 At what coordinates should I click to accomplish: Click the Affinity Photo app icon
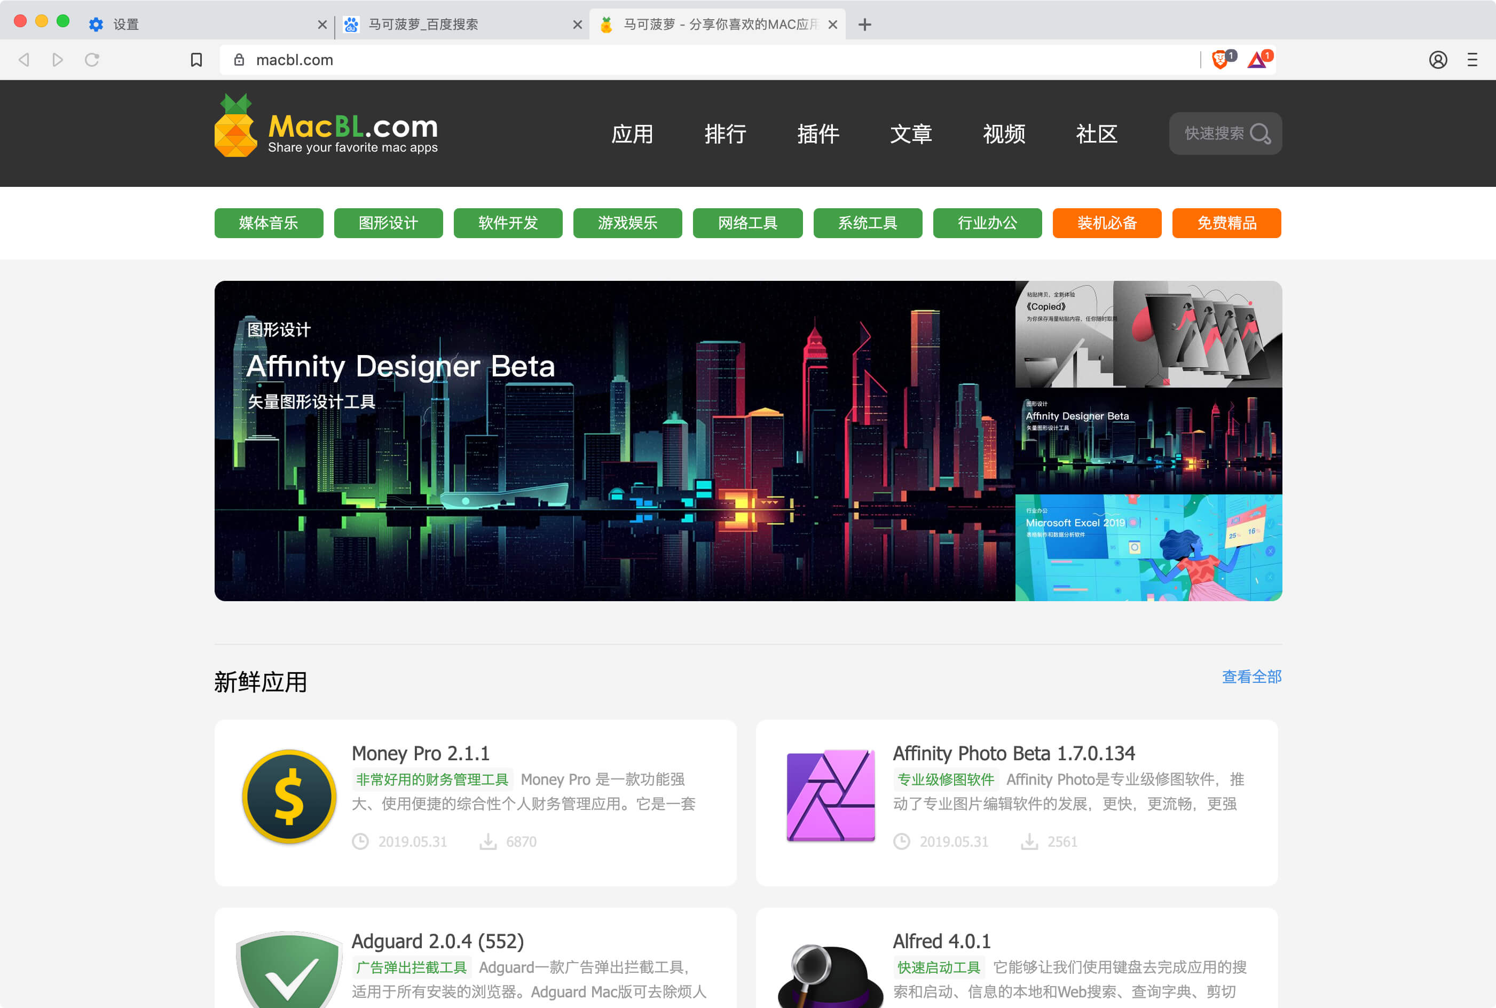click(x=831, y=796)
